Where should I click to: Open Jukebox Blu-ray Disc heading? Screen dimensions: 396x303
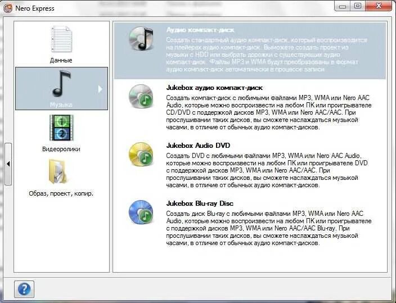click(200, 203)
